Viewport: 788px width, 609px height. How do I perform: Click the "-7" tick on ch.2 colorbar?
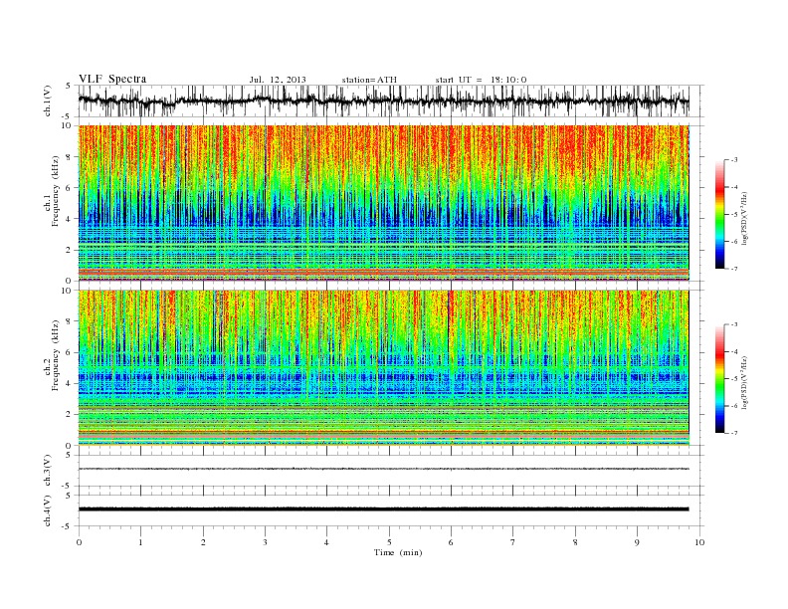click(734, 433)
